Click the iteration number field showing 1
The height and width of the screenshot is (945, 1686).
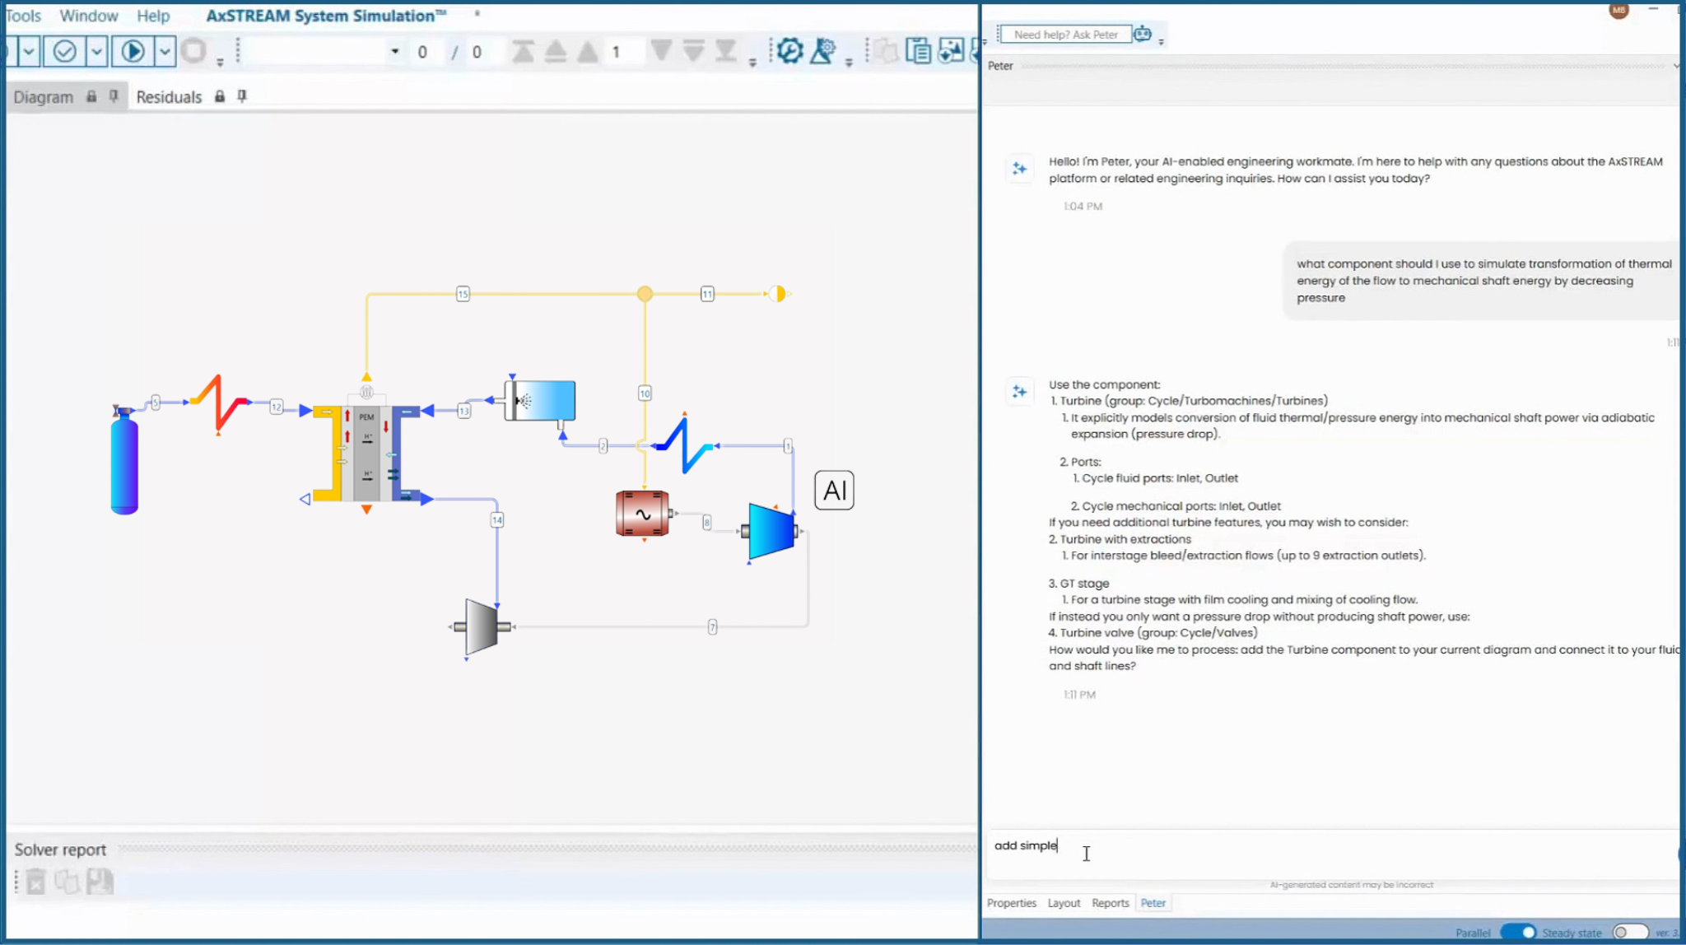pos(624,52)
